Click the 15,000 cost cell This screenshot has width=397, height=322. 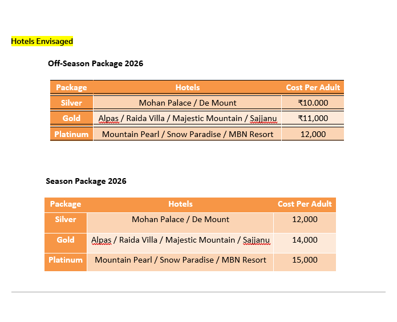point(305,260)
